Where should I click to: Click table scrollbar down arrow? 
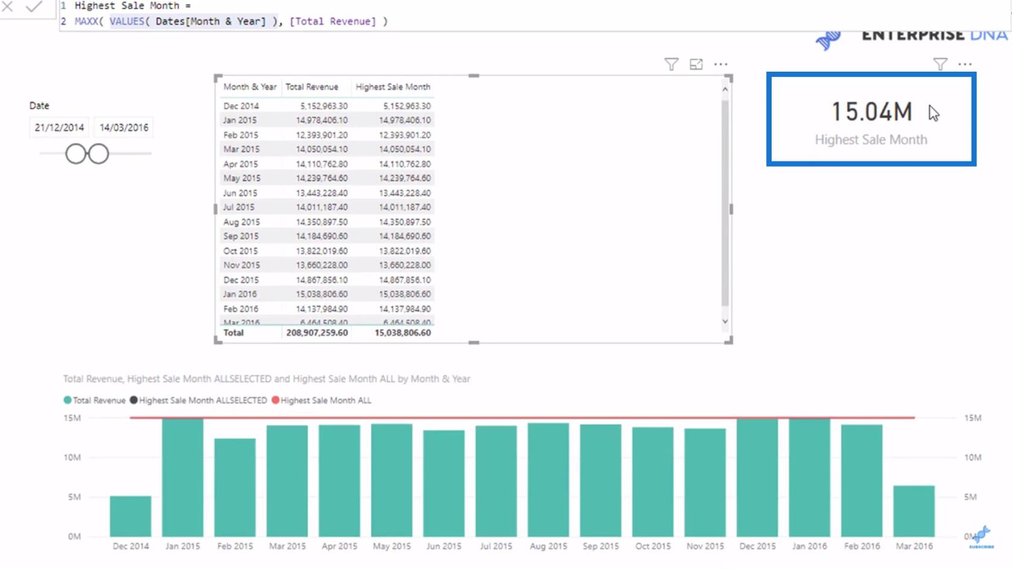[x=725, y=321]
